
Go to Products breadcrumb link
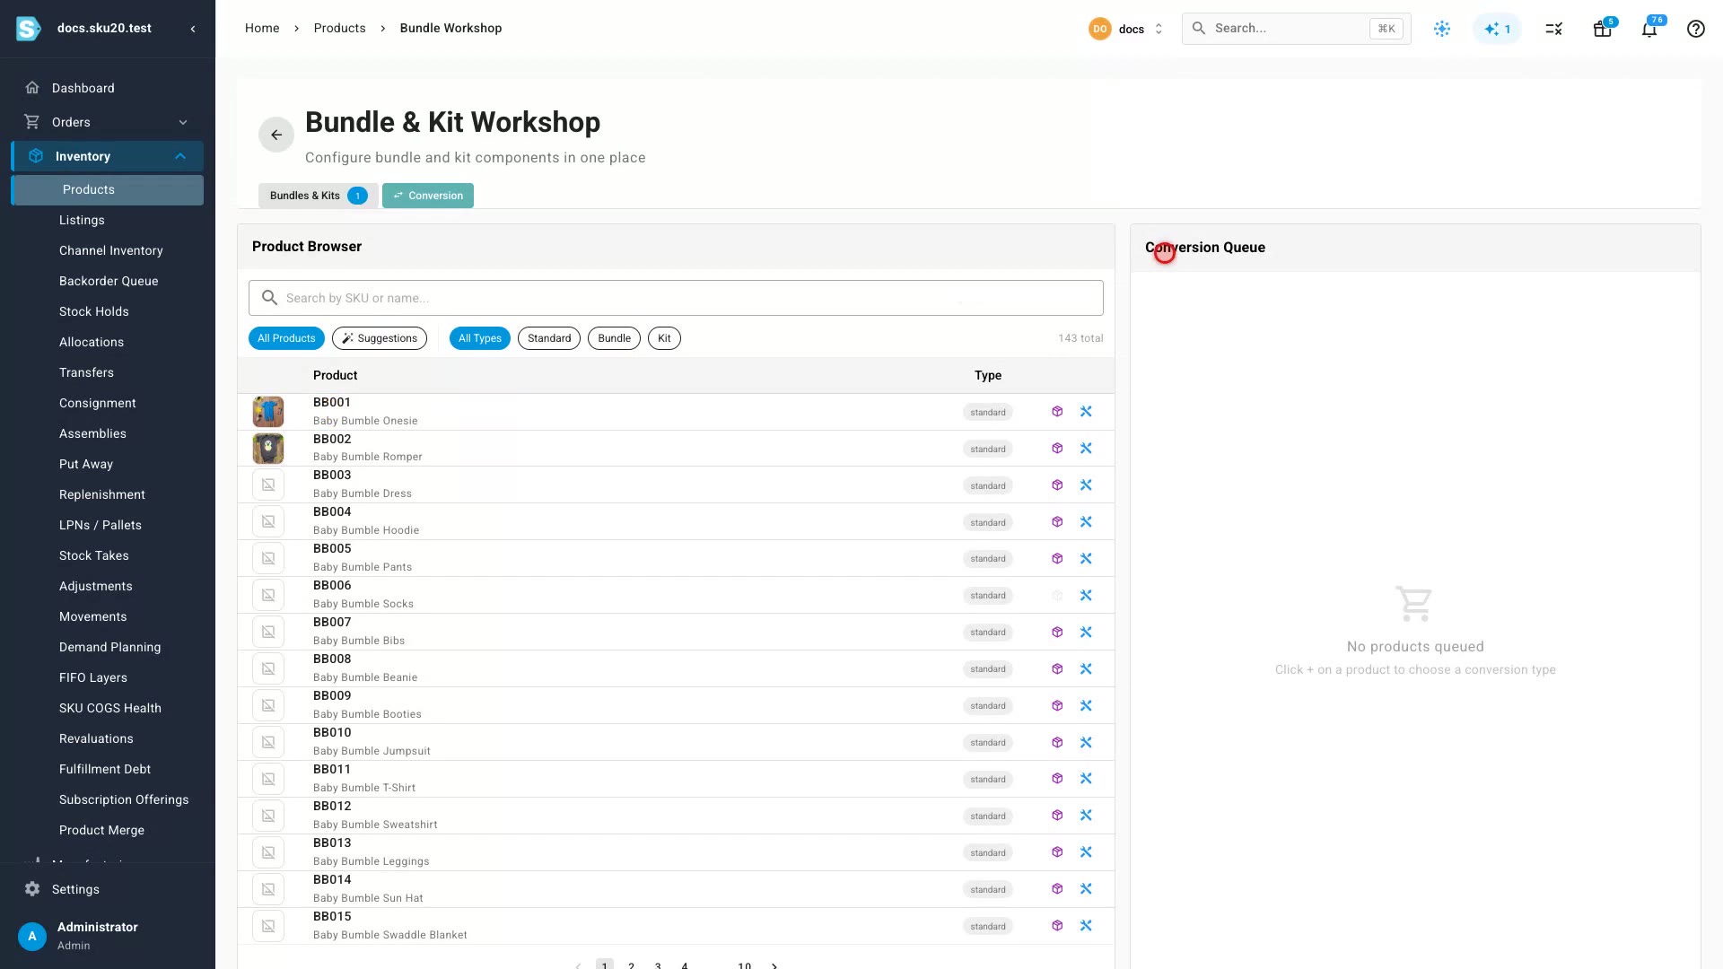[339, 28]
